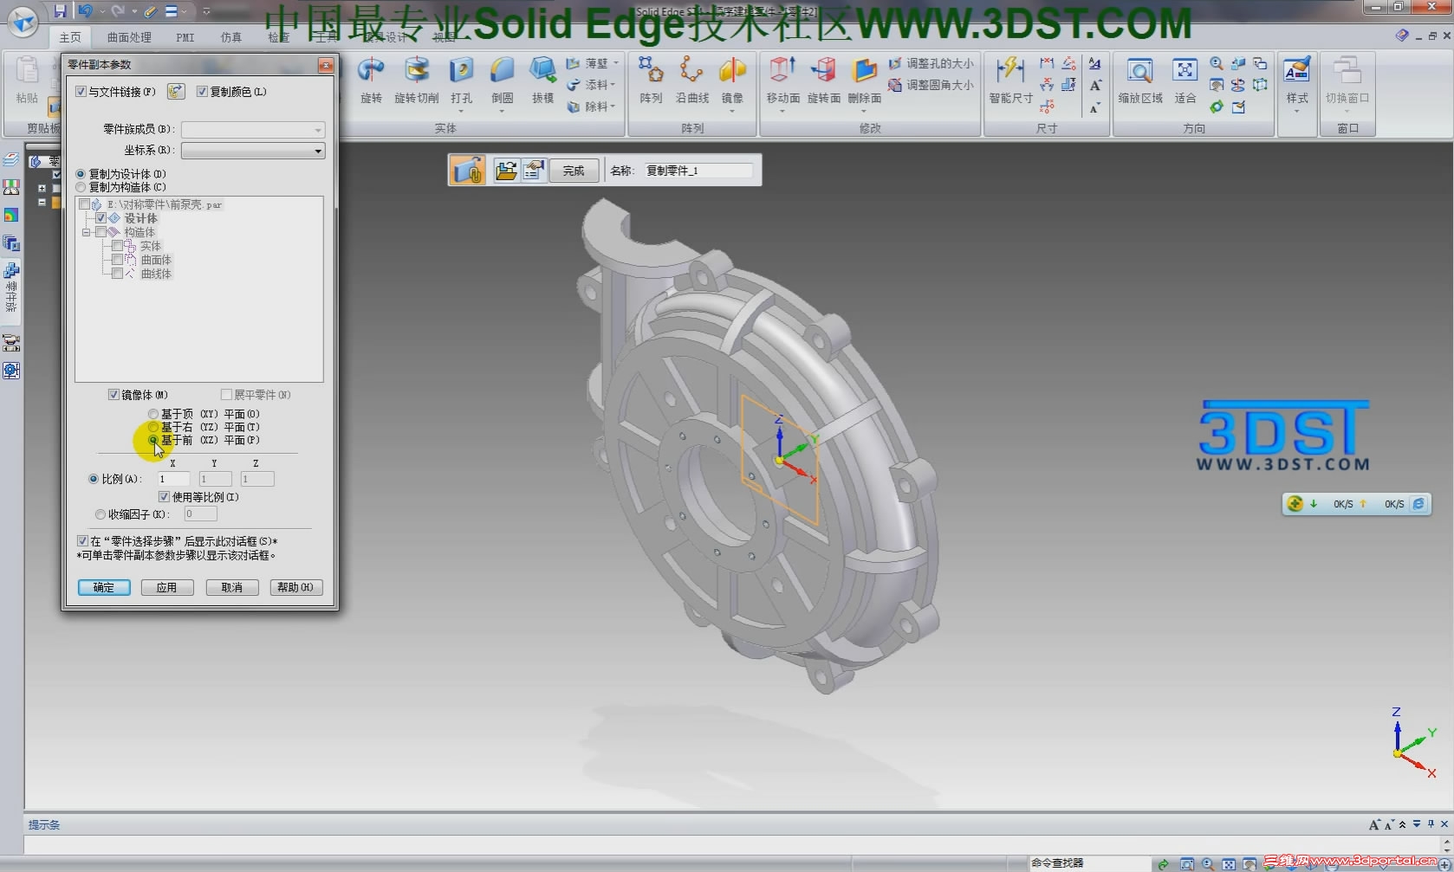
Task: Toggle the Copy Colors (复制颜色) checkbox
Action: [202, 92]
